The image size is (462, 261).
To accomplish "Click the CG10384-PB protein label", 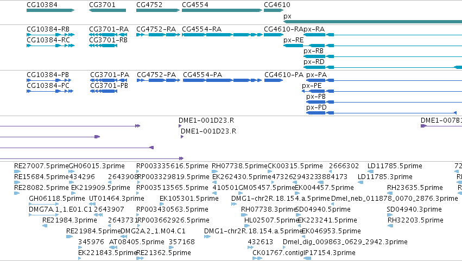I will (48, 75).
